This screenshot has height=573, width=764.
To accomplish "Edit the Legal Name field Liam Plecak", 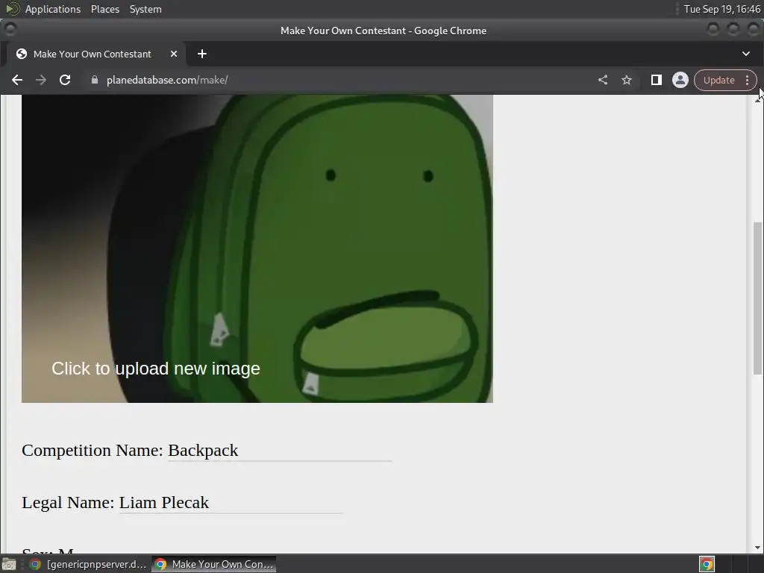I will pyautogui.click(x=231, y=503).
